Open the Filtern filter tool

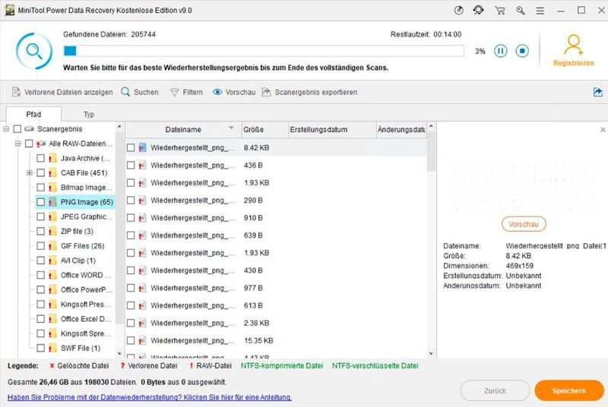pyautogui.click(x=186, y=92)
